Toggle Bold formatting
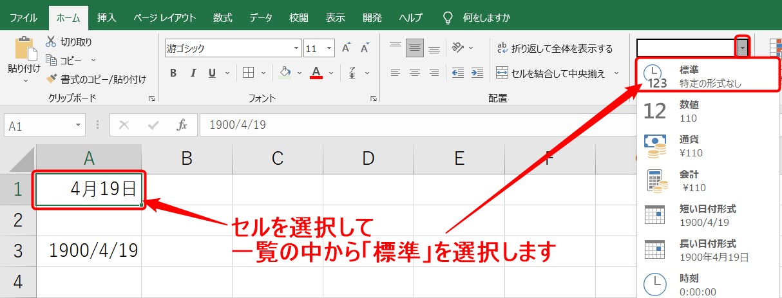The image size is (782, 298). point(173,73)
